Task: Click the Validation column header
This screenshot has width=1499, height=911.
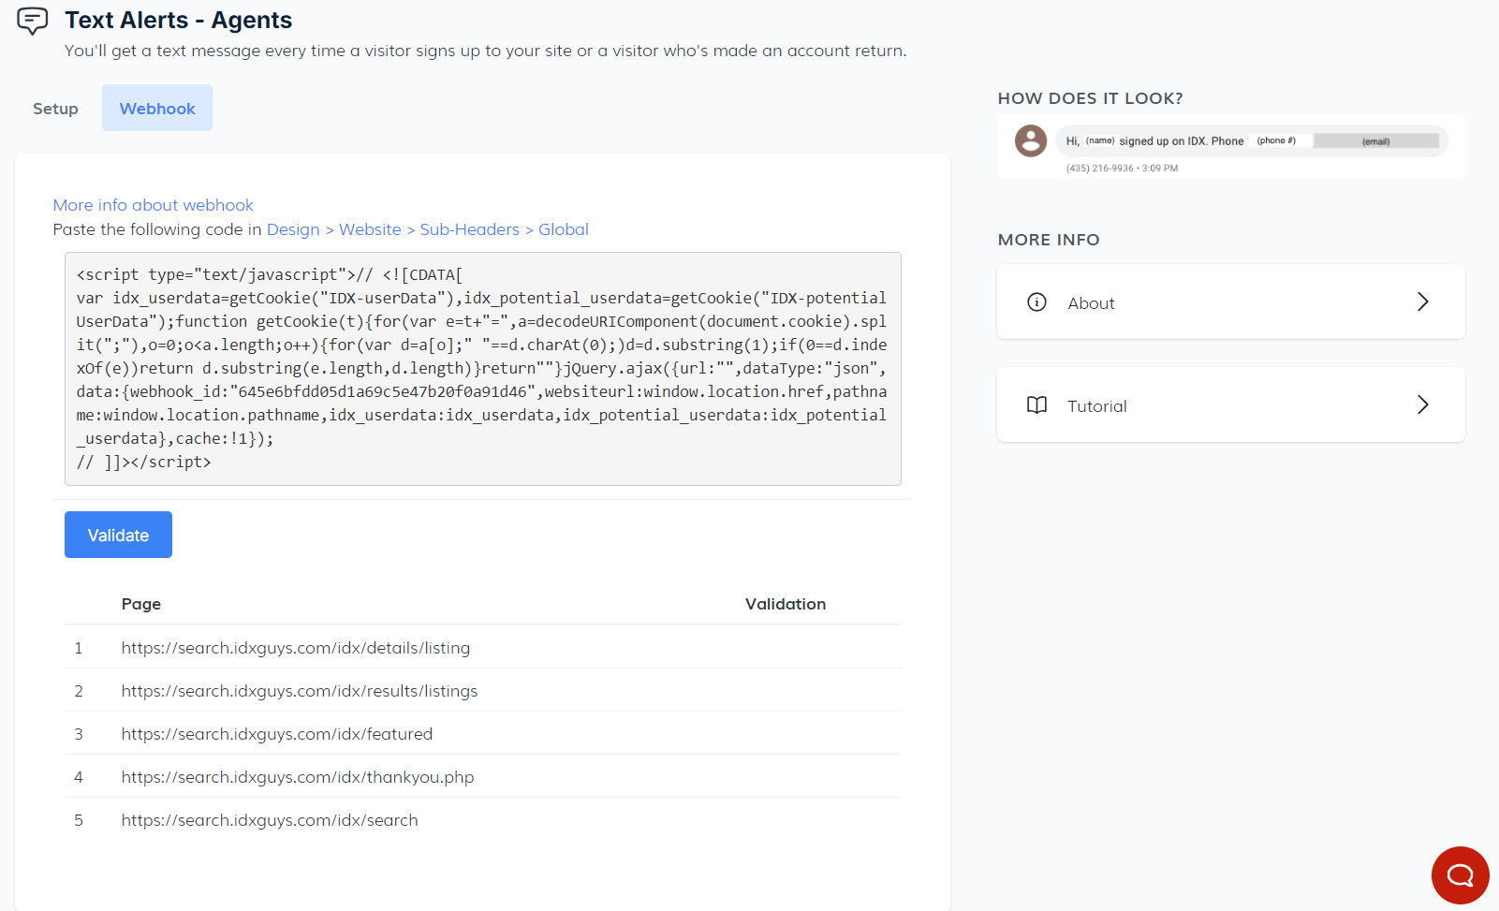Action: 786,604
